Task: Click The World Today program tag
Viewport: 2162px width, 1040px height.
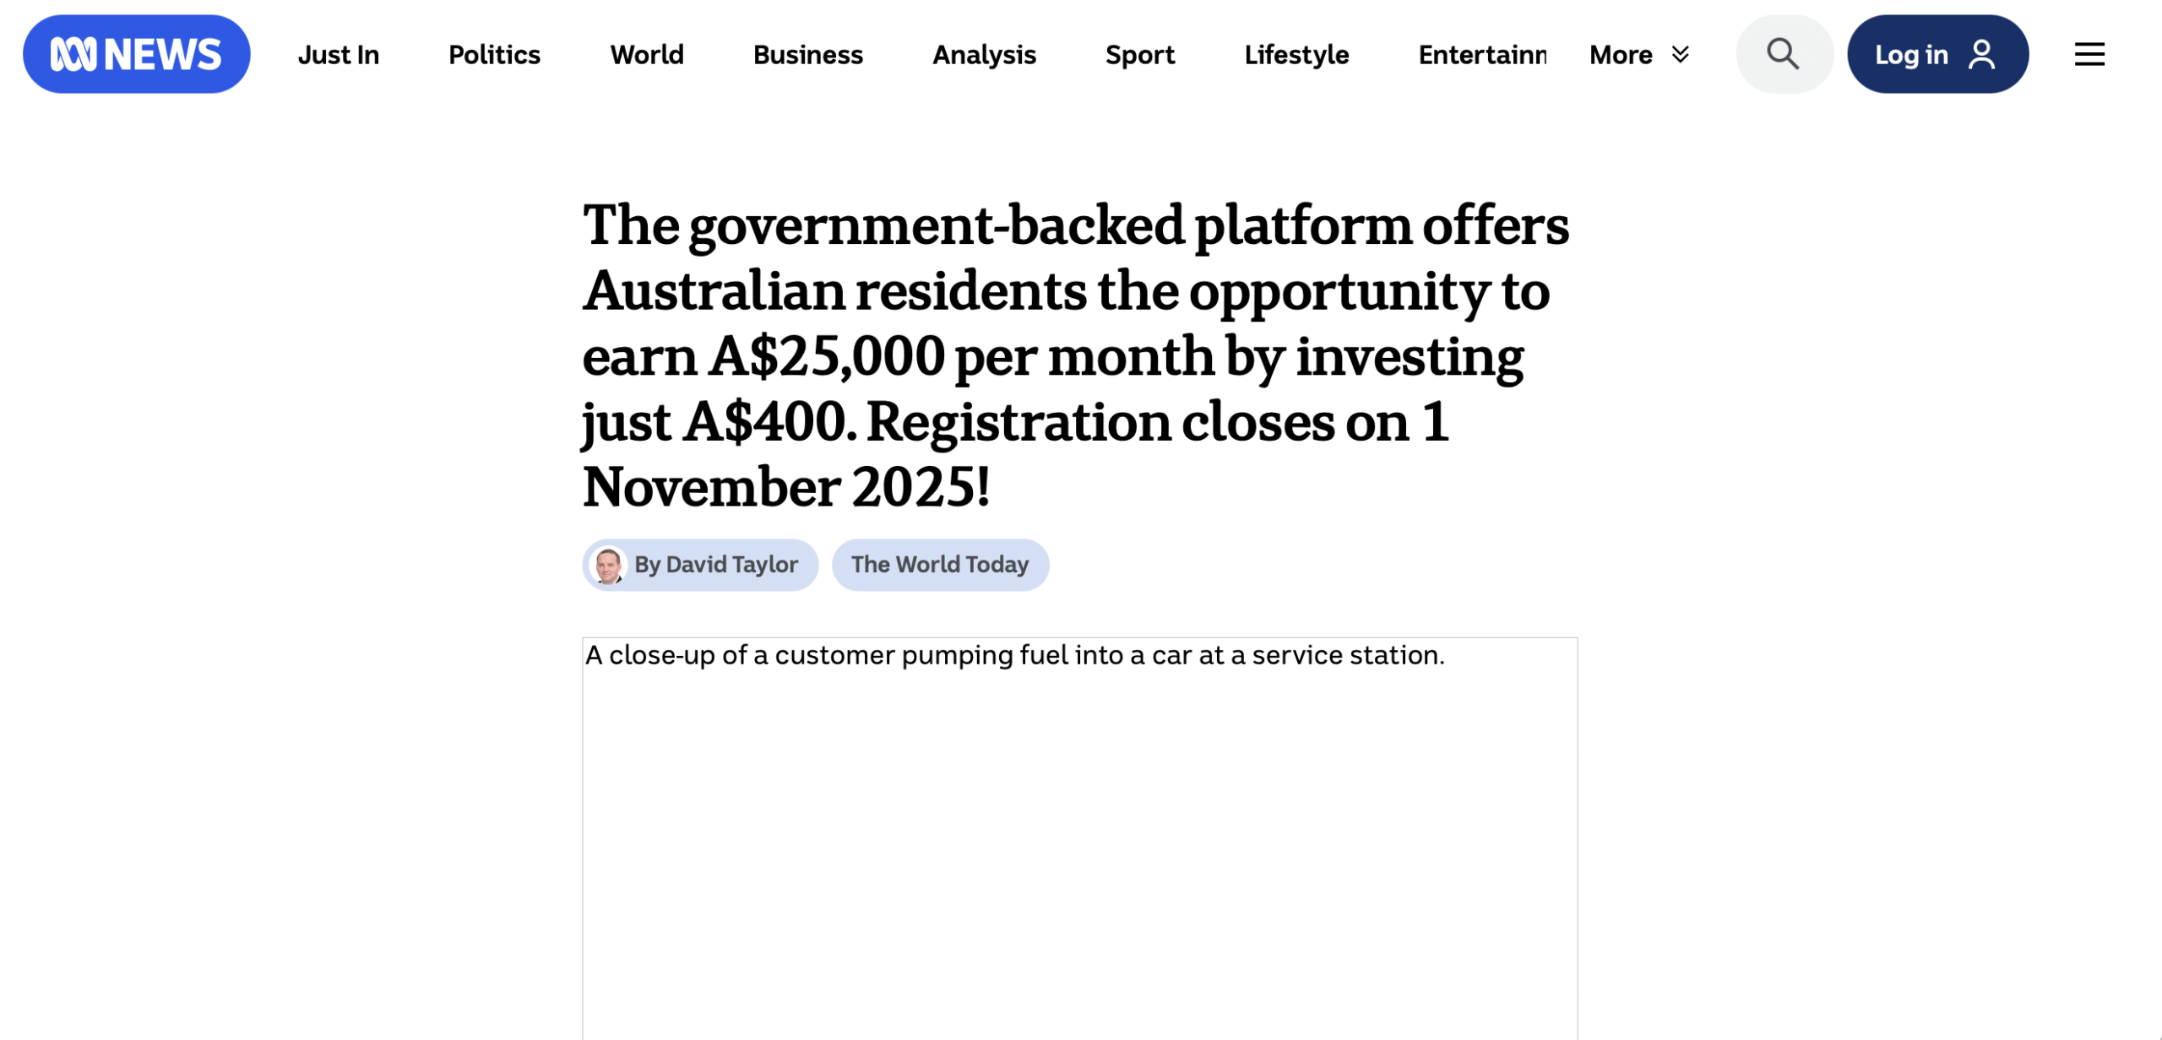Action: pyautogui.click(x=939, y=565)
